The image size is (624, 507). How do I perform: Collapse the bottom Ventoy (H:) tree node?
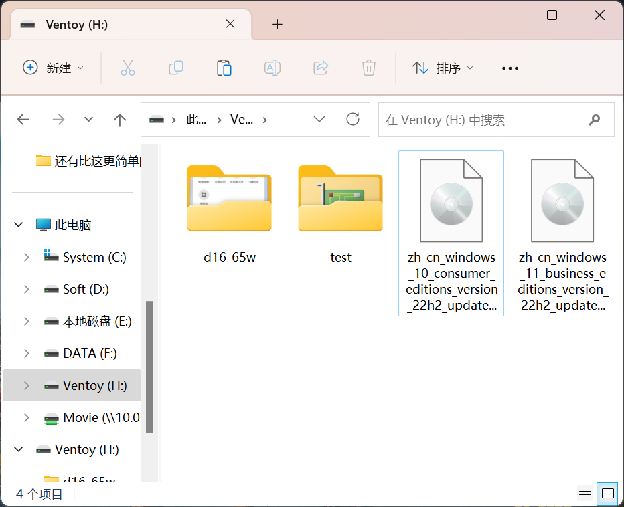[18, 449]
